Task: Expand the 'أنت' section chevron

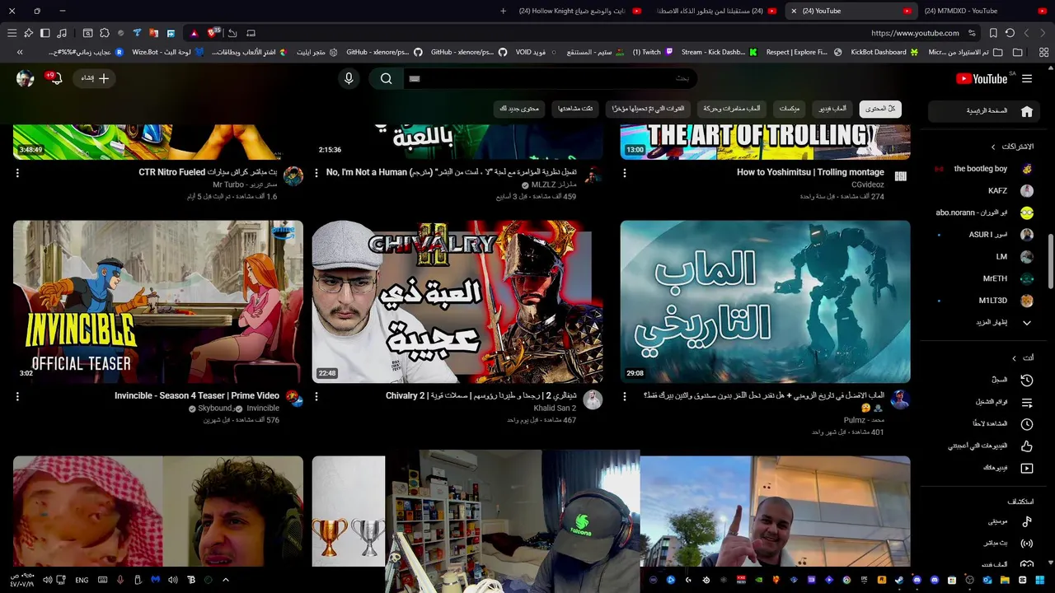Action: click(x=1014, y=358)
